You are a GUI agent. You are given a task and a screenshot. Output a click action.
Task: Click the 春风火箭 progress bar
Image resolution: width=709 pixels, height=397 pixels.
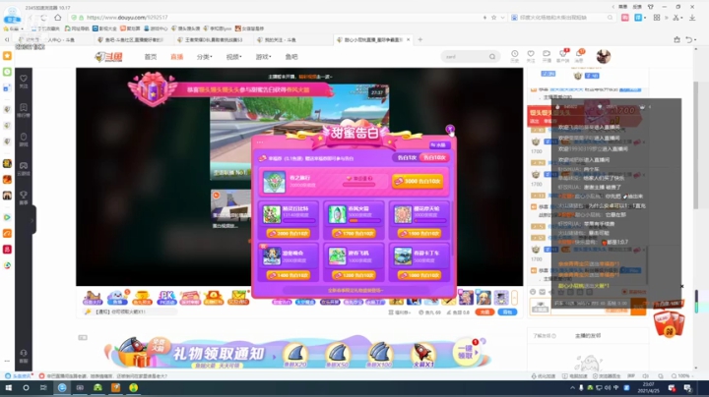coord(364,221)
